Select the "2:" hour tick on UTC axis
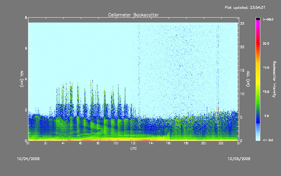The width and height of the screenshot is (281, 176). click(46, 143)
